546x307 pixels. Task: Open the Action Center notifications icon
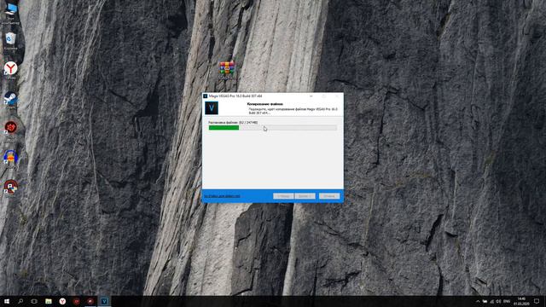(x=537, y=301)
